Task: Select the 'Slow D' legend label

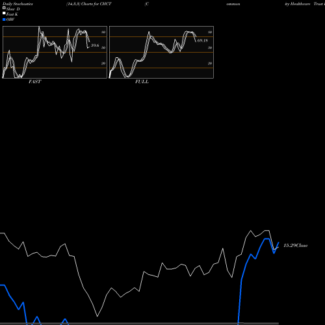Action: coord(13,9)
